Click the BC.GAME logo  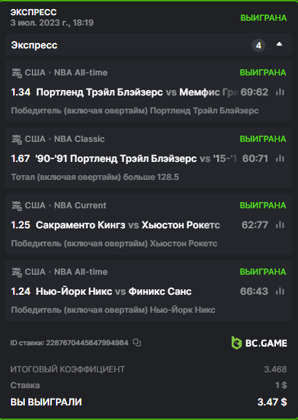tap(259, 343)
